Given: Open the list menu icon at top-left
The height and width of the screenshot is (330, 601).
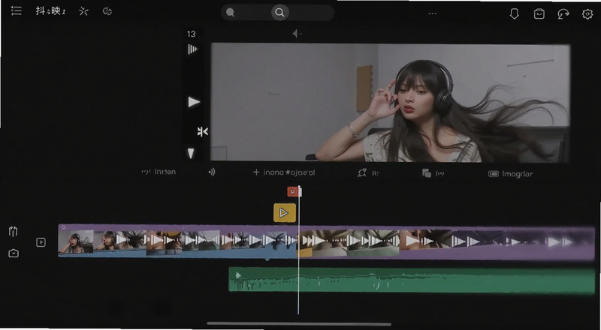Looking at the screenshot, I should pyautogui.click(x=16, y=10).
